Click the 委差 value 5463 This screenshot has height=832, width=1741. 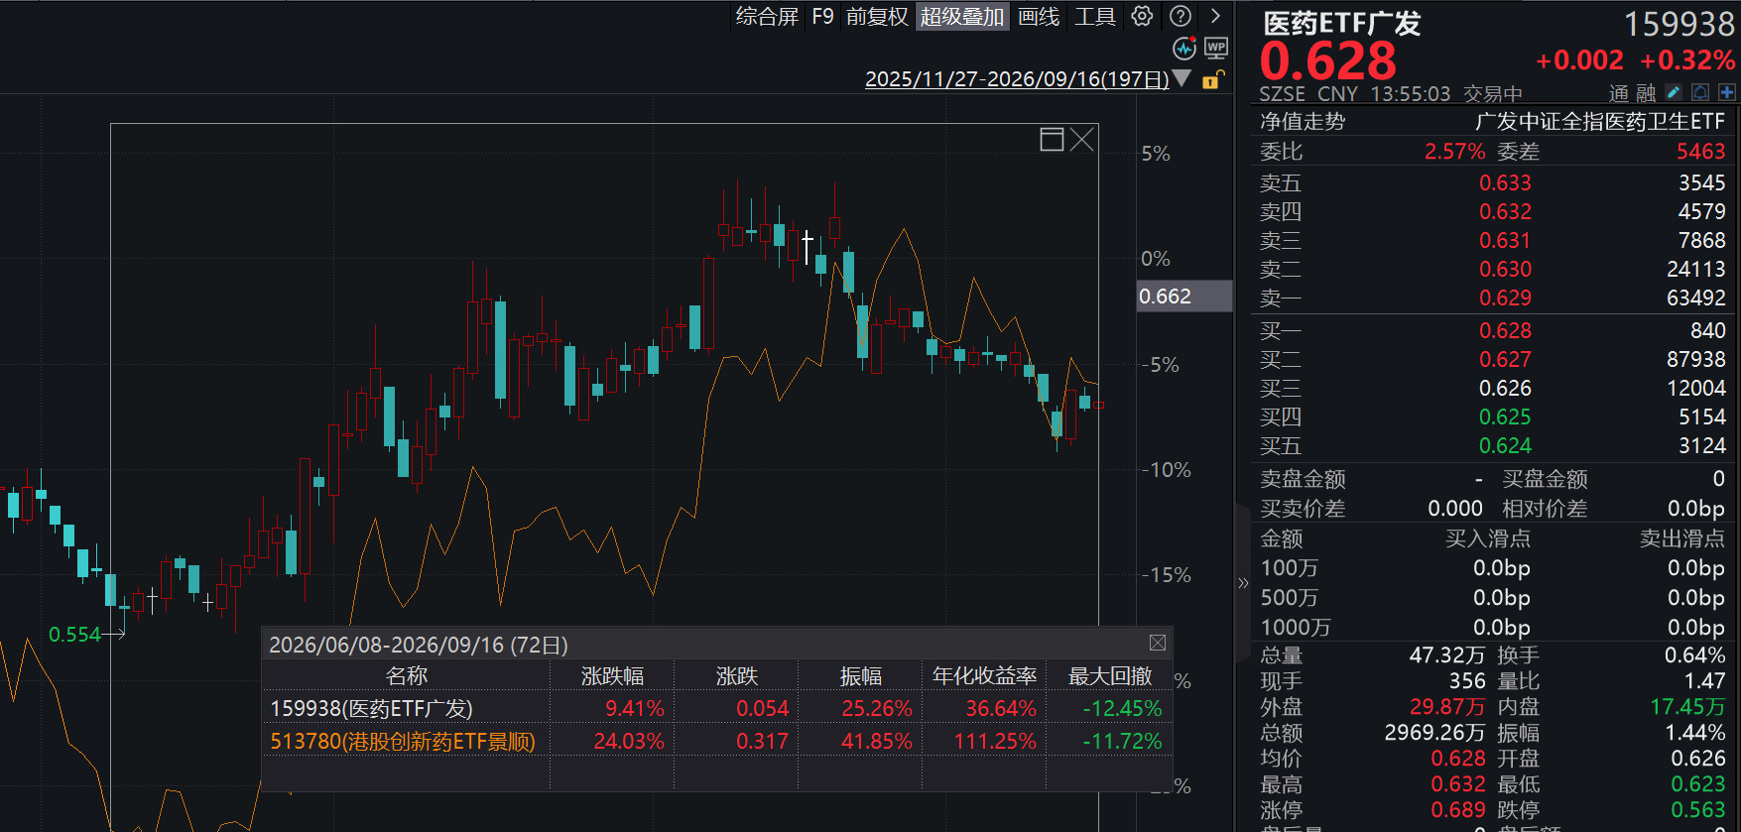(1701, 151)
